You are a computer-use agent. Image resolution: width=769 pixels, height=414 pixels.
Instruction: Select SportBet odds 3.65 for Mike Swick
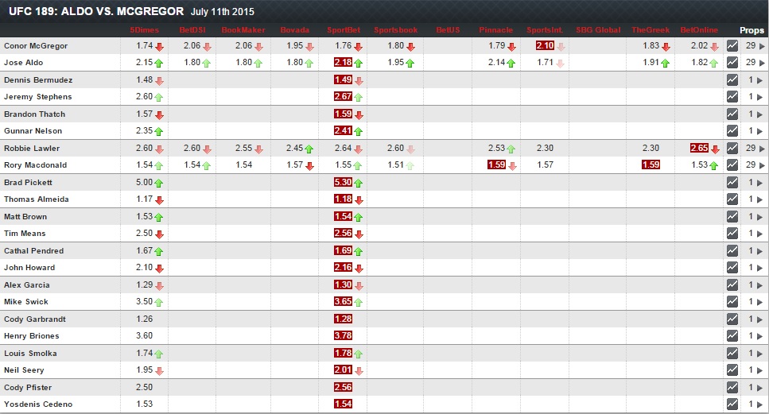pyautogui.click(x=344, y=301)
